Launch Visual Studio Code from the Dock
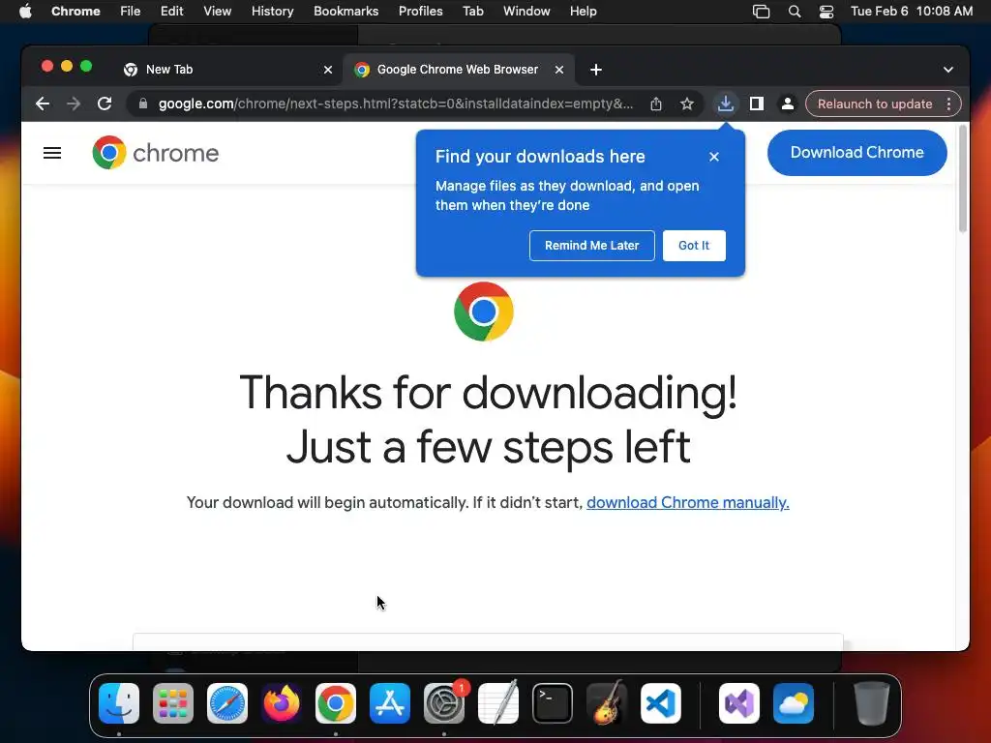 (x=661, y=703)
